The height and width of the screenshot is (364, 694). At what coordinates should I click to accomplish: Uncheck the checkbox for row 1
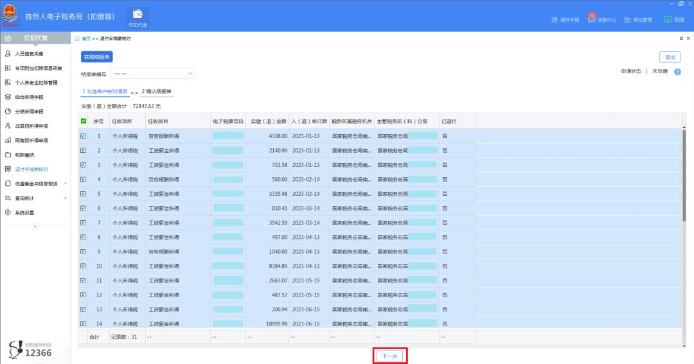point(83,136)
